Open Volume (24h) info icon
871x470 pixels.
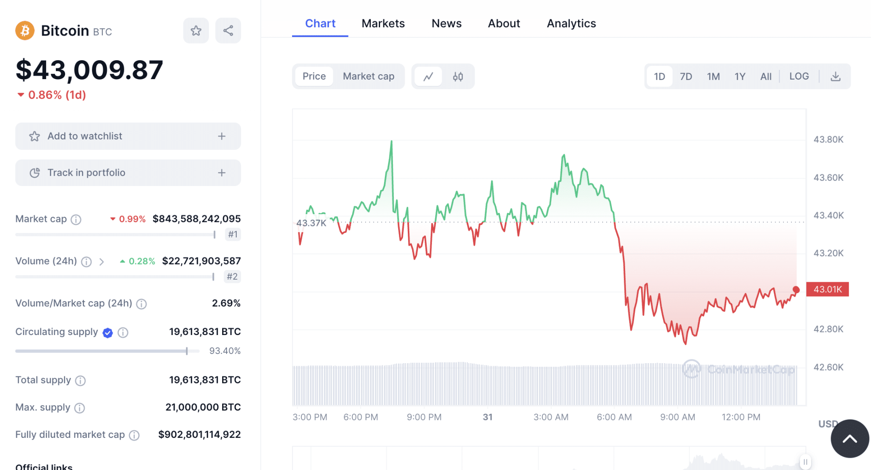tap(87, 262)
